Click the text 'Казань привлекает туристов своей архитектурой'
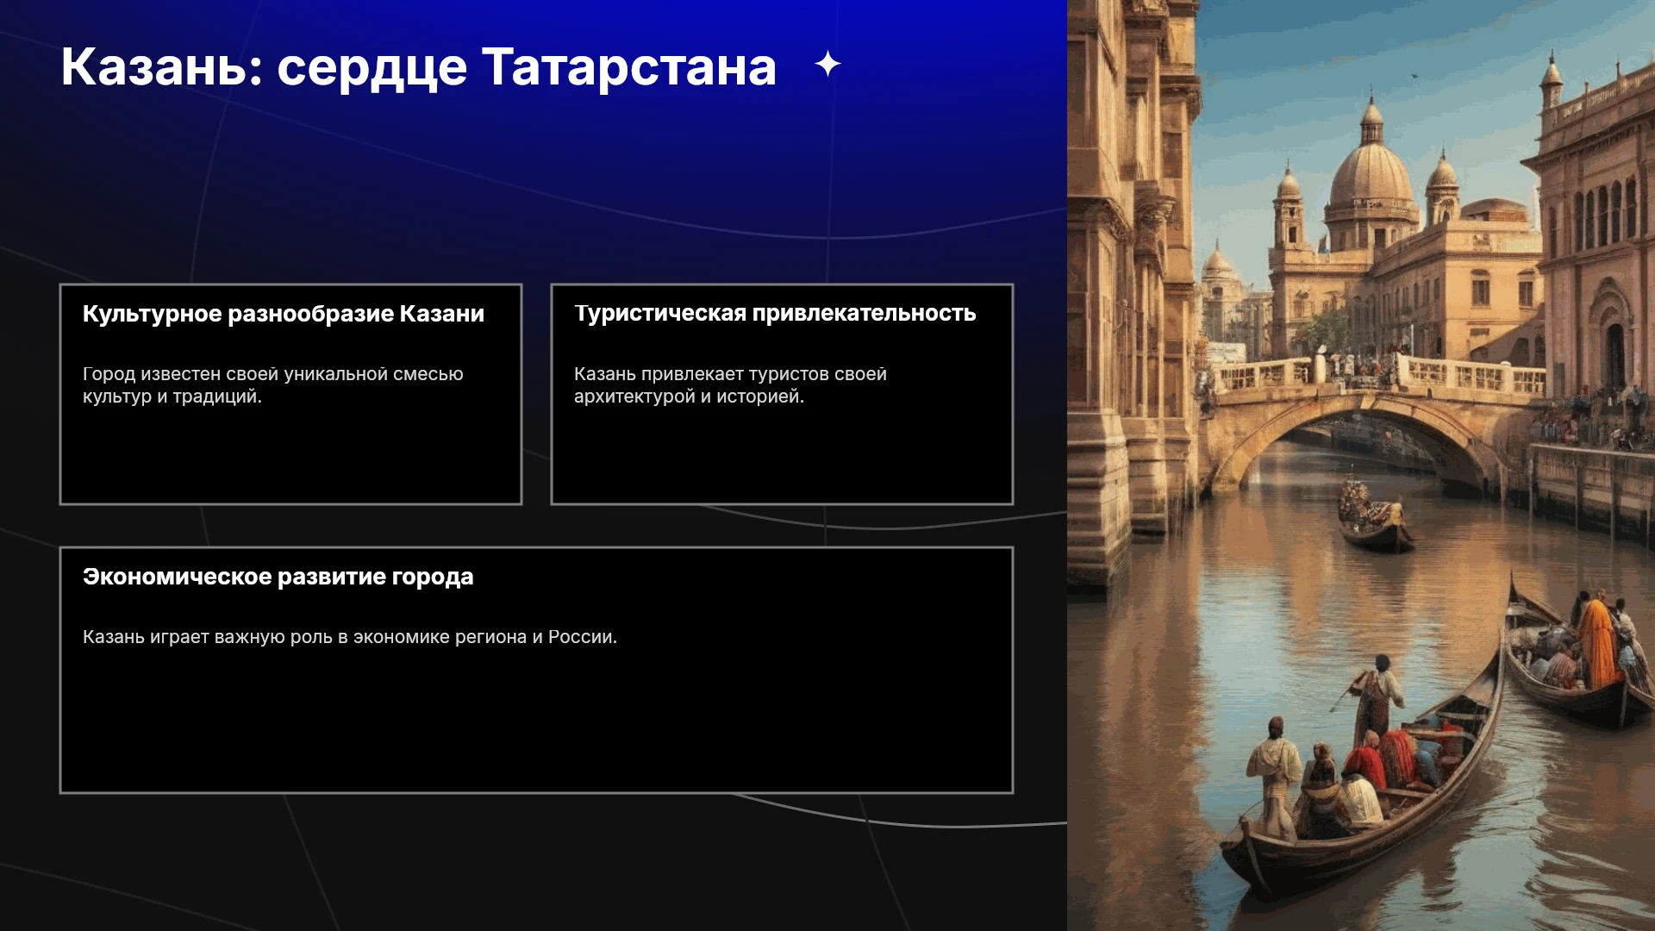This screenshot has width=1655, height=931. pos(730,385)
